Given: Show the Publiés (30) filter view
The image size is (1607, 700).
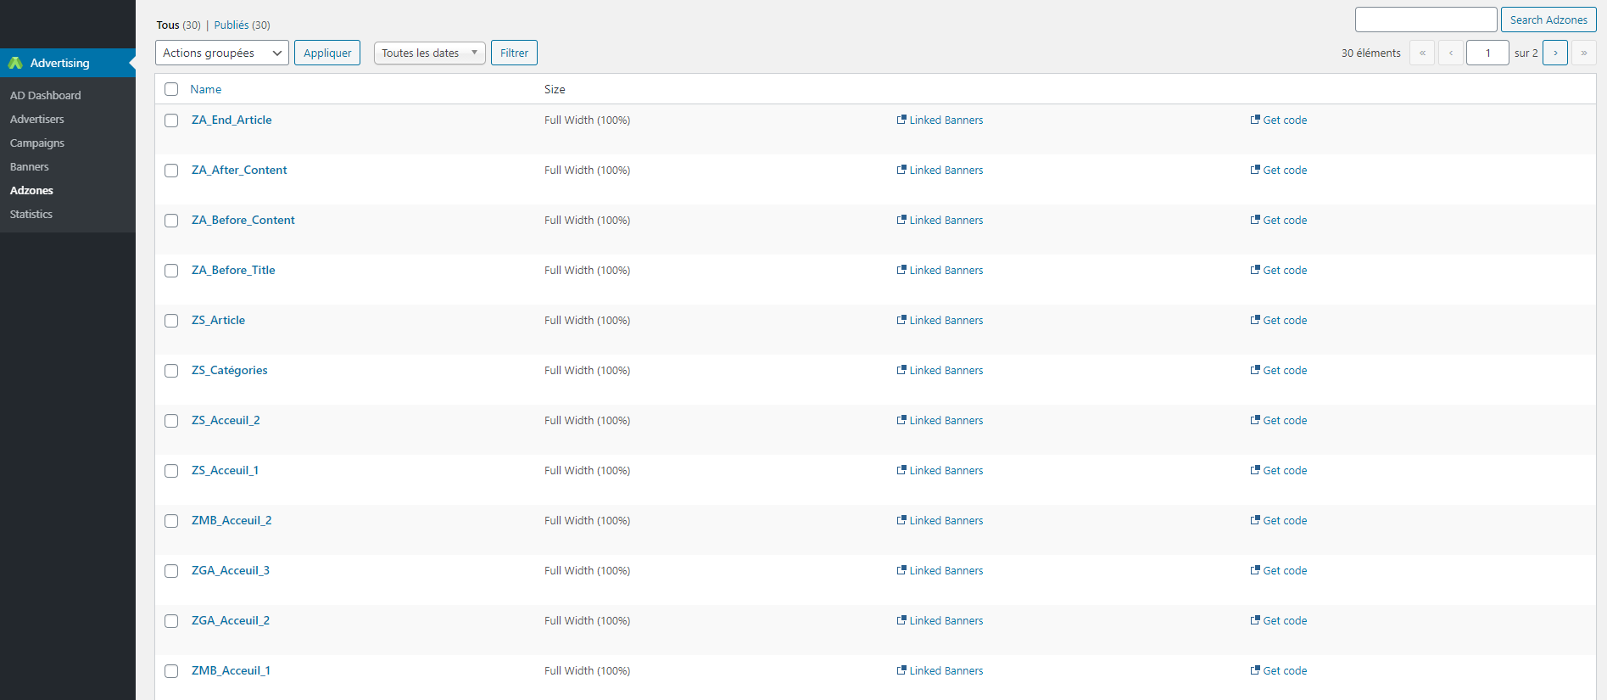Looking at the screenshot, I should (242, 25).
